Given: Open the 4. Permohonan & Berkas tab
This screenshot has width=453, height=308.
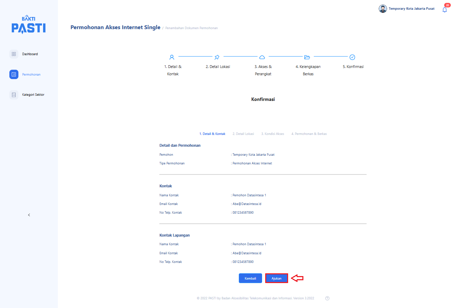Looking at the screenshot, I should coord(309,134).
